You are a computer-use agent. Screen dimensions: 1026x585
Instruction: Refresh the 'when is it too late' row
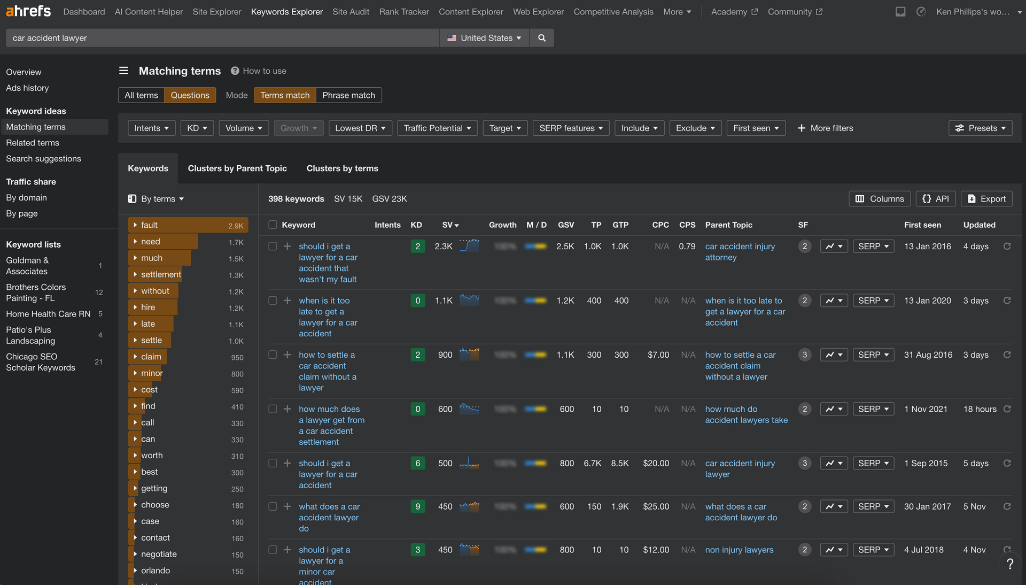1007,301
